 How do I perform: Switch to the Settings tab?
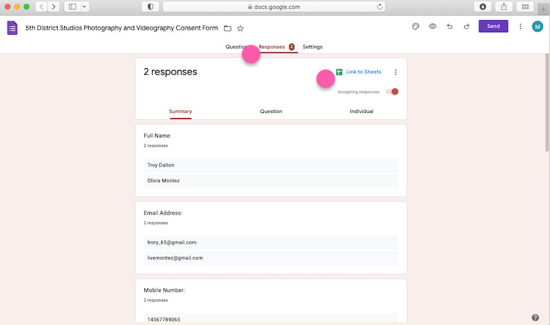[312, 47]
